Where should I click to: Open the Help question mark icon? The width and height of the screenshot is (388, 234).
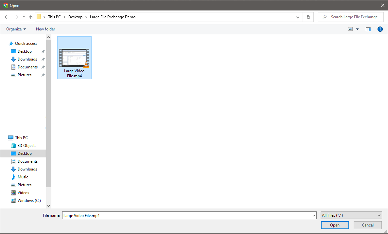(380, 29)
